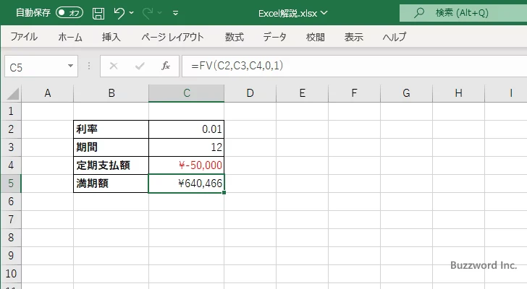Image resolution: width=527 pixels, height=289 pixels.
Task: Click the formula bar Enter checkmark icon
Action: 140,66
